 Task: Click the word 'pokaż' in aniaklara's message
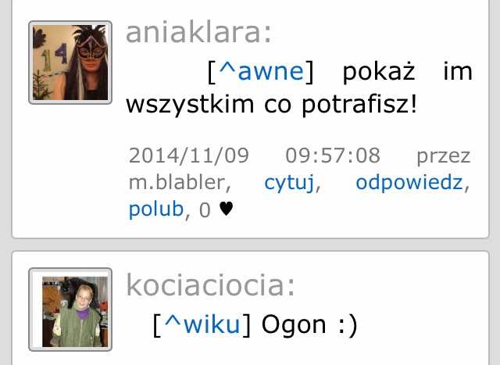point(378,71)
